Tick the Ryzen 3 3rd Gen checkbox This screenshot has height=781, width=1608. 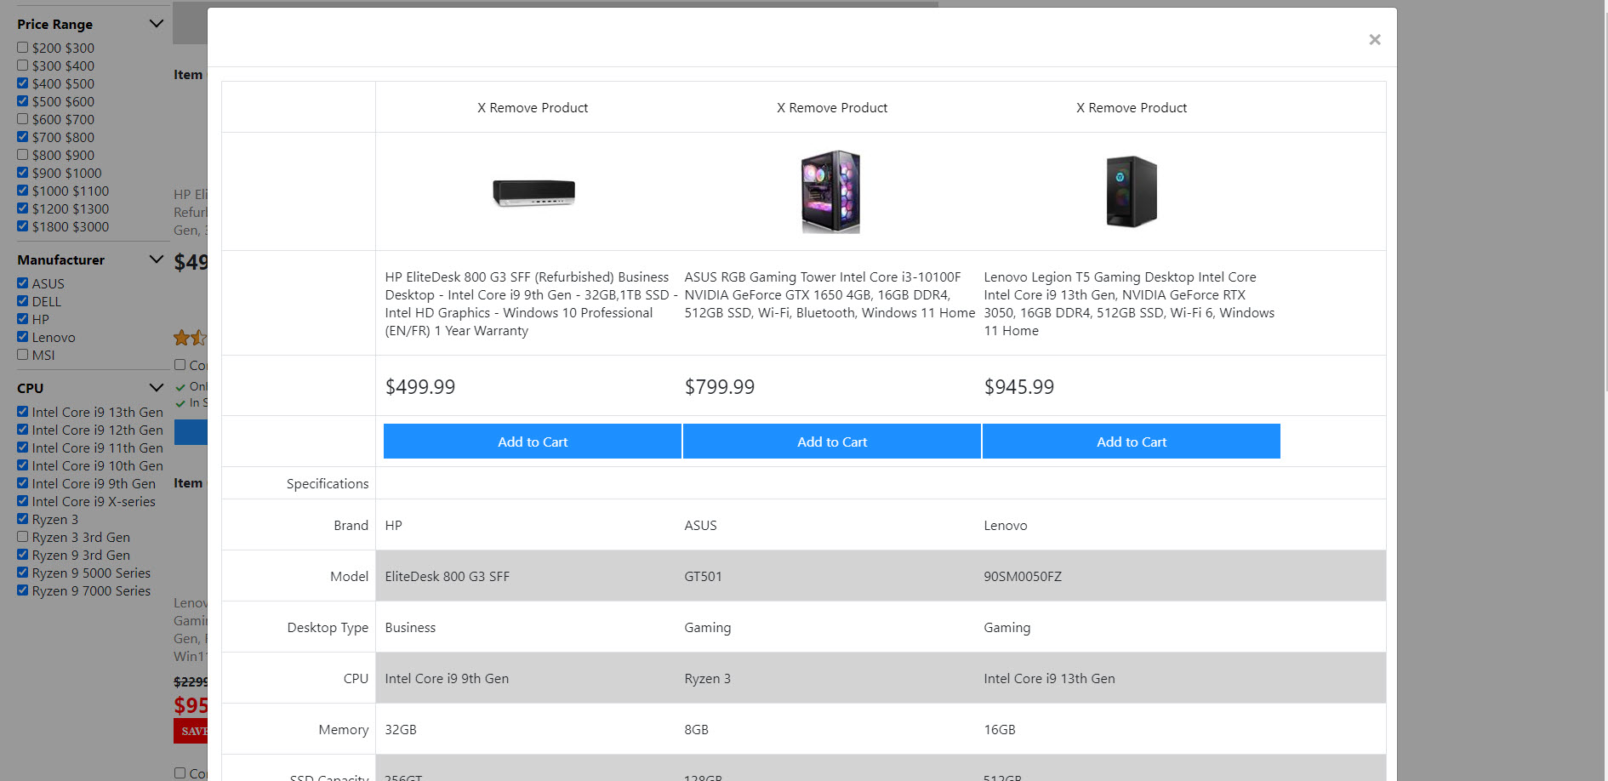23,537
